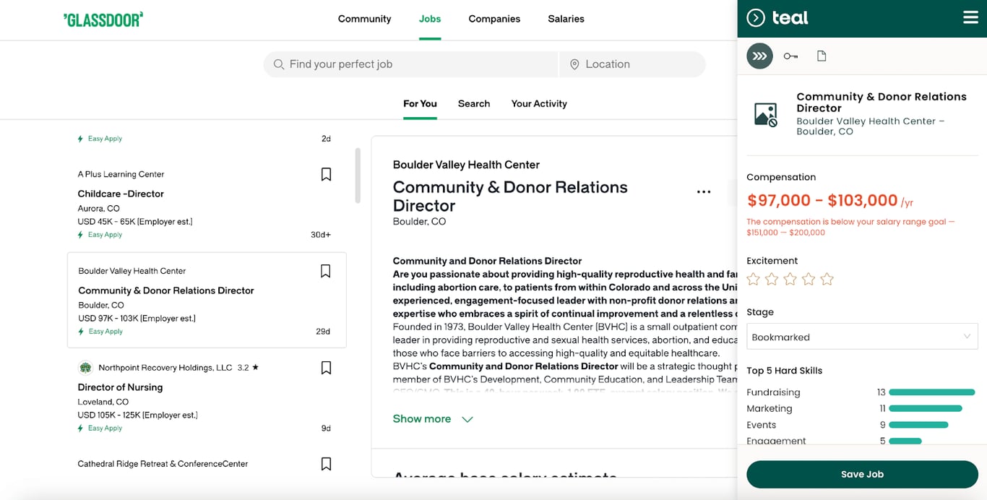Open the Teal keywords key icon
Viewport: 987px width, 500px height.
[790, 56]
